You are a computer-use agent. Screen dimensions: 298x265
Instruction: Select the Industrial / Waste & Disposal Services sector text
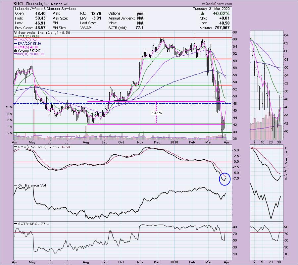point(45,9)
